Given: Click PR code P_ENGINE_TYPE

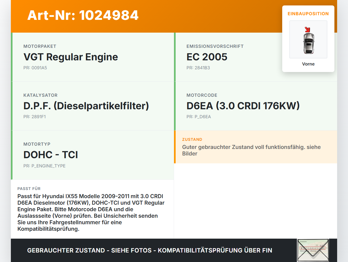Looking at the screenshot, I should coord(44,166).
